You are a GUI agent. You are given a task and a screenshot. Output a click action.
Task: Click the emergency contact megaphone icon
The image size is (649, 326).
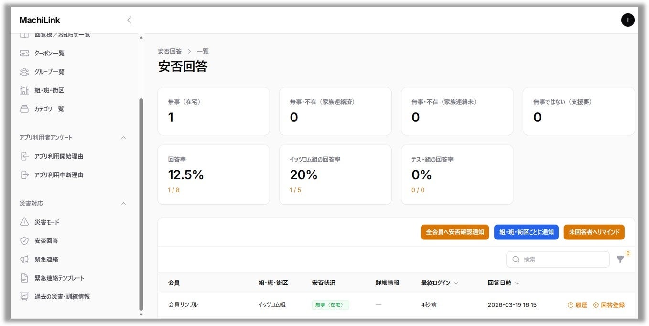pyautogui.click(x=24, y=260)
